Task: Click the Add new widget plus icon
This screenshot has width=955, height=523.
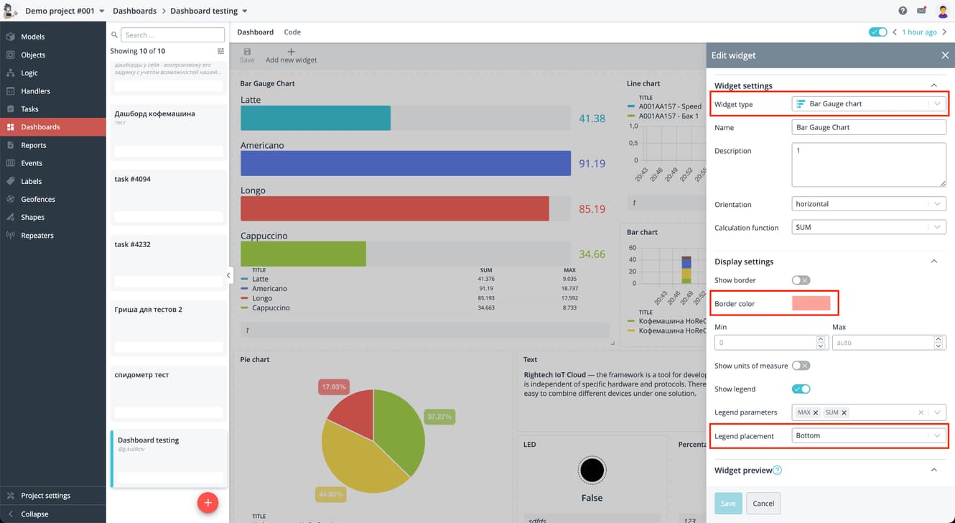Action: 291,52
